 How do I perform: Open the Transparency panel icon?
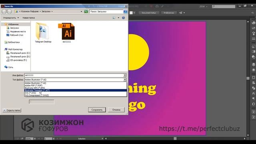(253, 57)
